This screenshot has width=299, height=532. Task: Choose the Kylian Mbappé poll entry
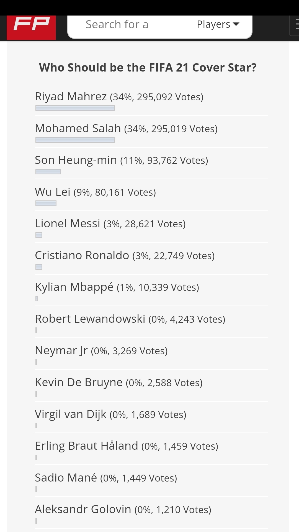coord(117,287)
